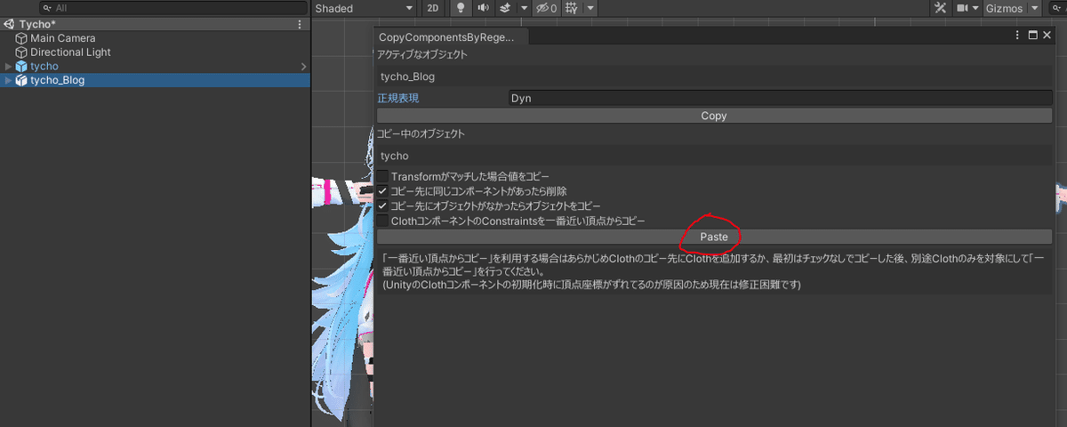
Task: Open grid settings dropdown arrow
Action: click(590, 8)
